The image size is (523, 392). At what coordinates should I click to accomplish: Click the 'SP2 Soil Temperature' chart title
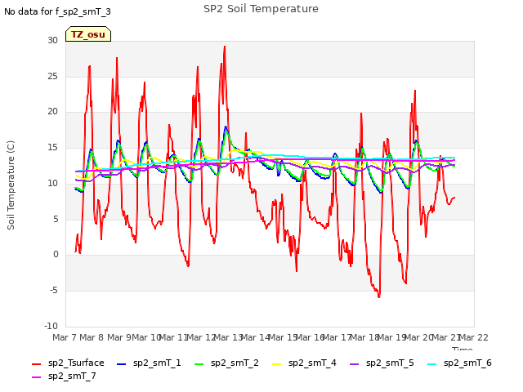pos(261,9)
